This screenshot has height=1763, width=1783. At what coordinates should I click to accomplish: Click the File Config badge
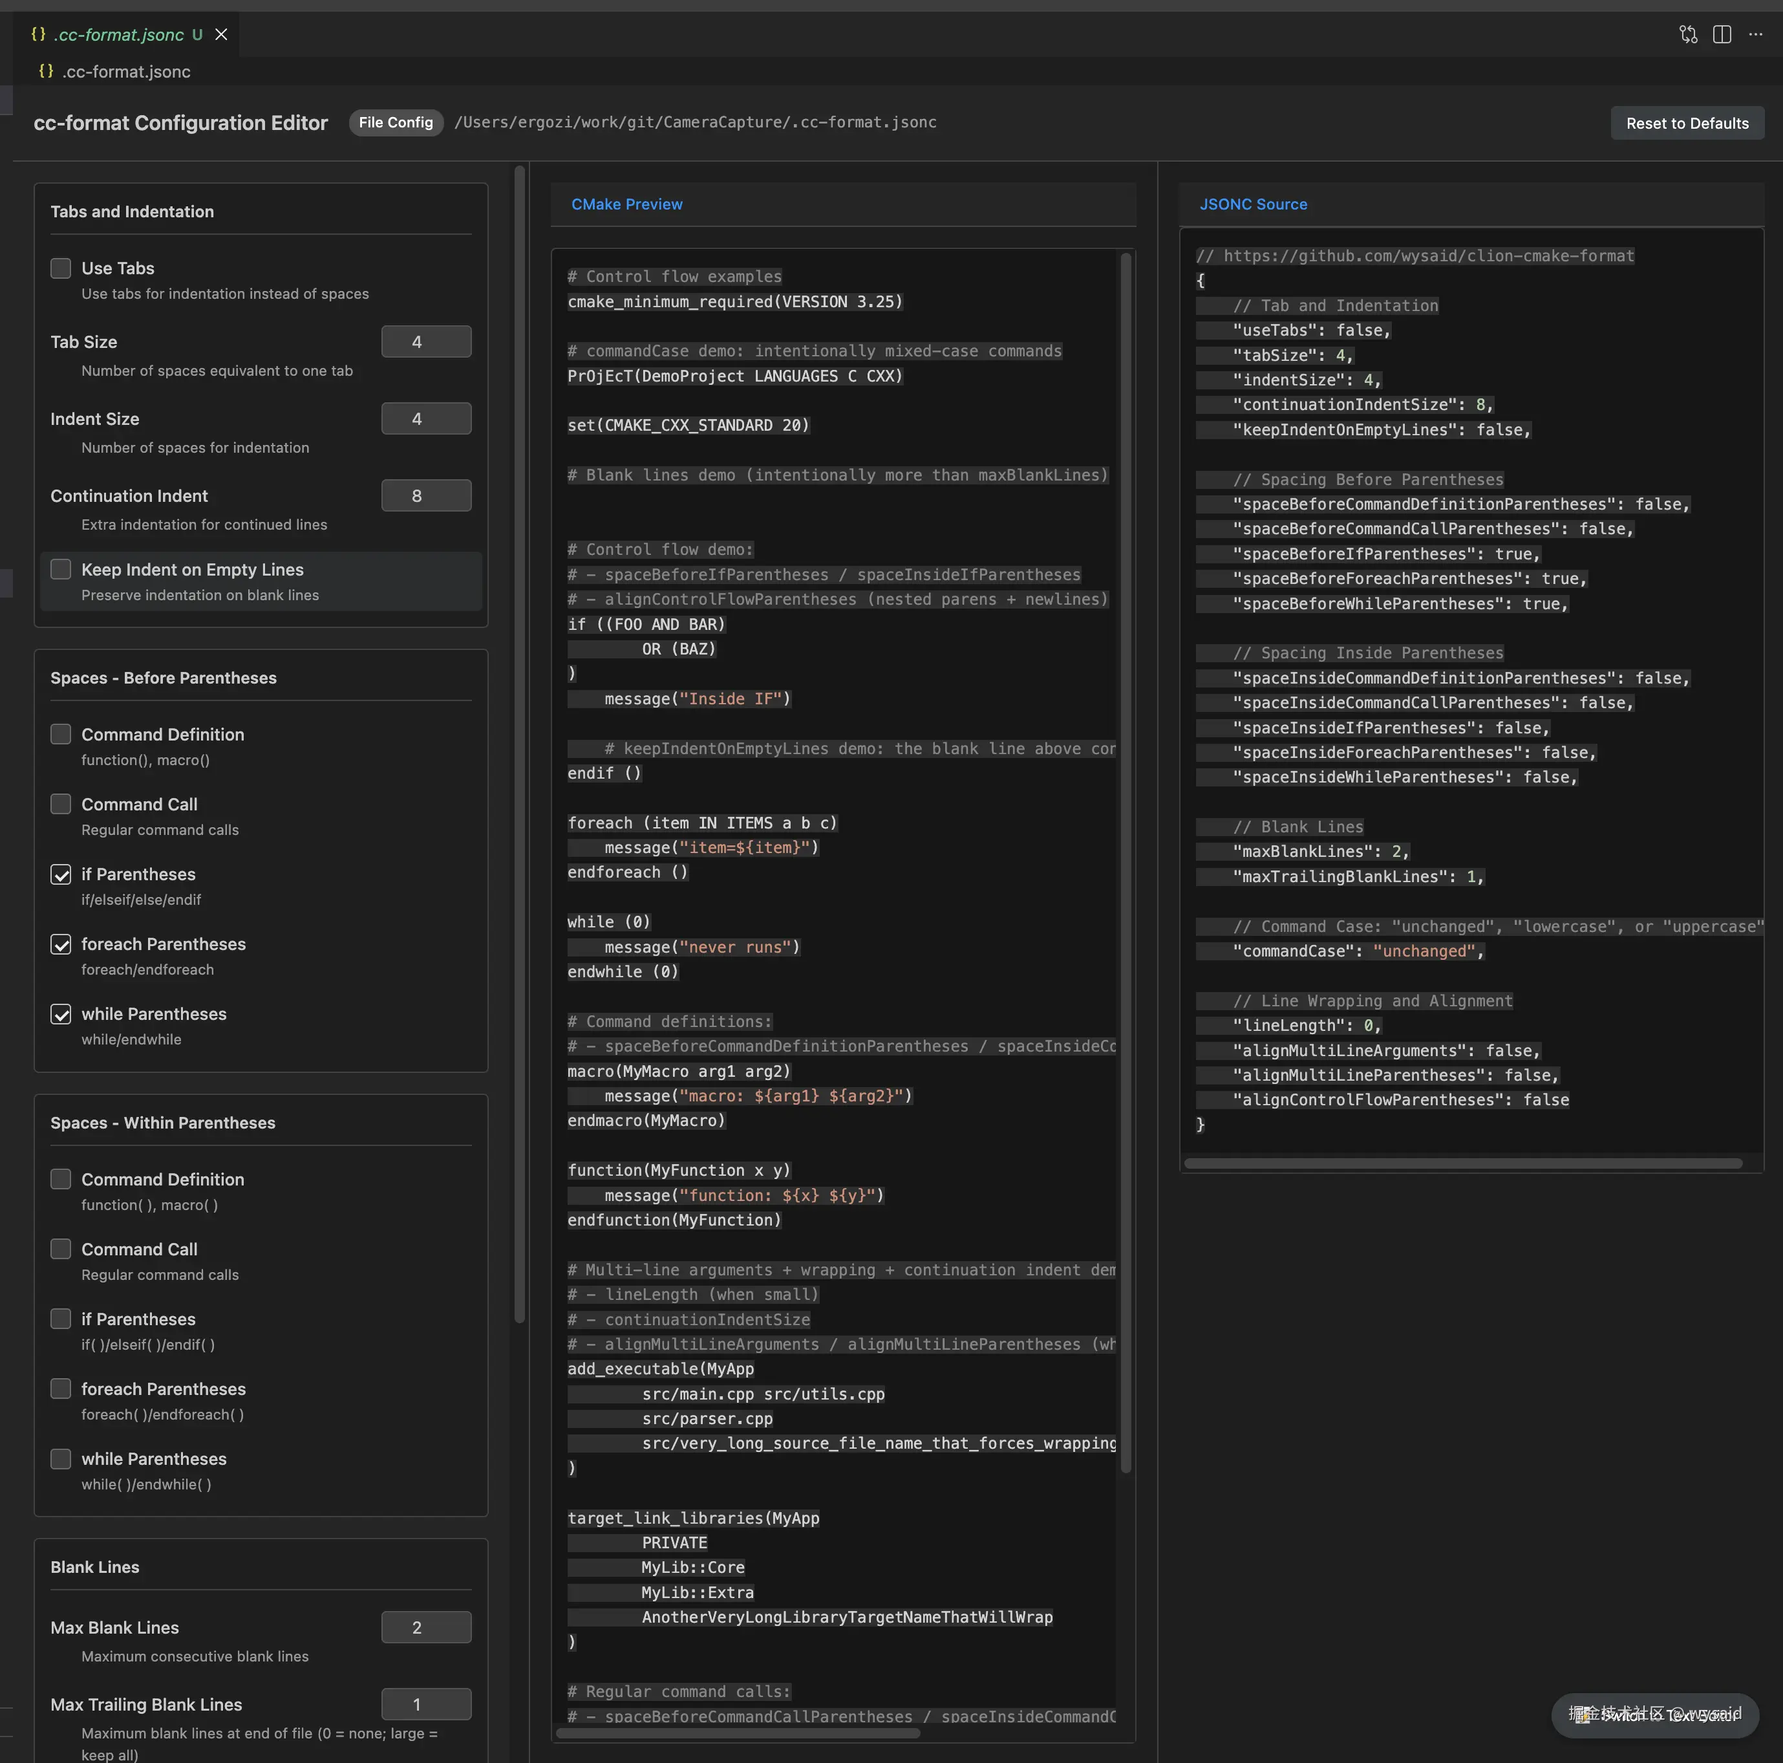click(395, 122)
